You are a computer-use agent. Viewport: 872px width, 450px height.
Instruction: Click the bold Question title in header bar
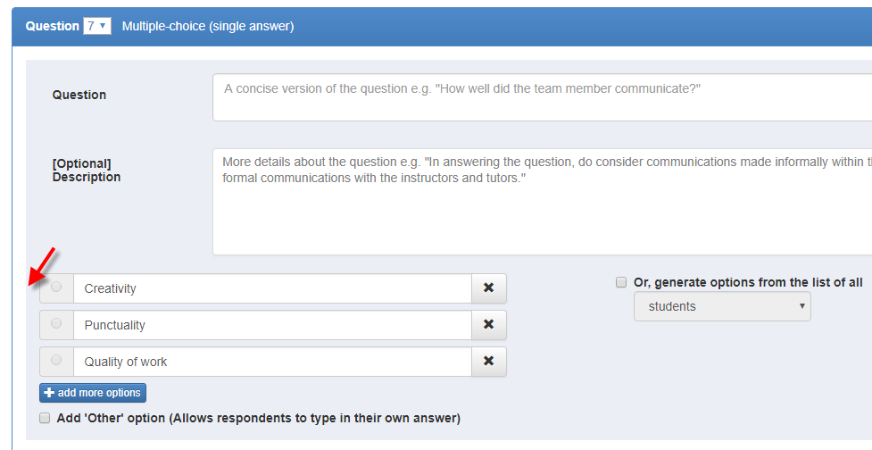(x=53, y=26)
